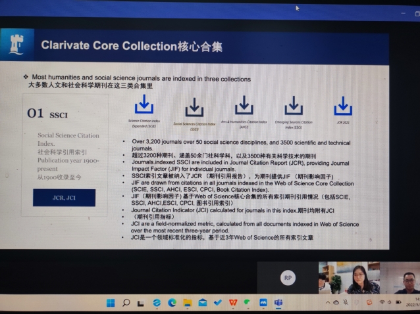Screen dimensions: 420x314
Task: Launch Microsoft Edge from the taskbar
Action: coord(172,303)
